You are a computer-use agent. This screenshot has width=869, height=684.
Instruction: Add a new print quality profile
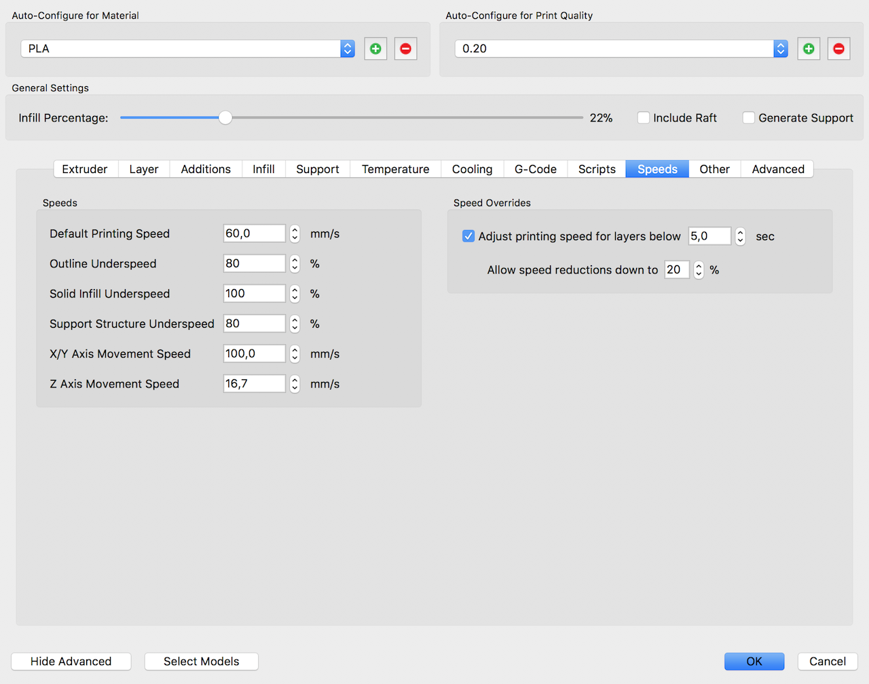(809, 49)
